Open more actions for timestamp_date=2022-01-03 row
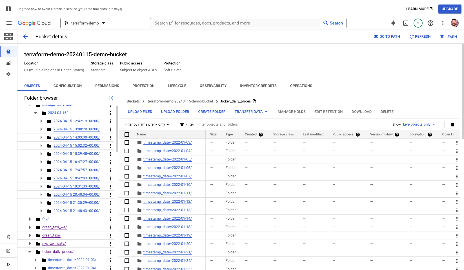 457,143
